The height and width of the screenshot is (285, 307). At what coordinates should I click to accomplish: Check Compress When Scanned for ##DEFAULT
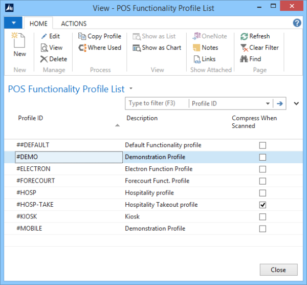(x=263, y=145)
